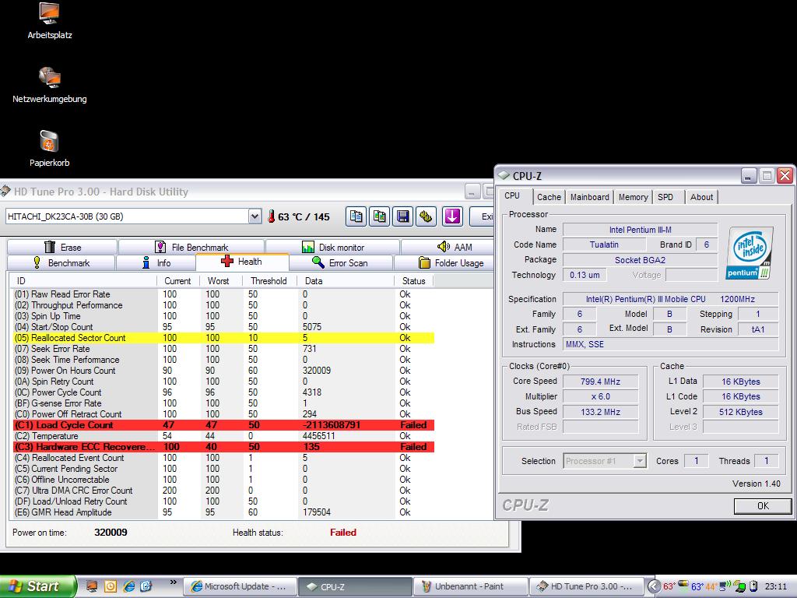Click the floppy disk save icon
The width and height of the screenshot is (797, 598).
(x=403, y=216)
